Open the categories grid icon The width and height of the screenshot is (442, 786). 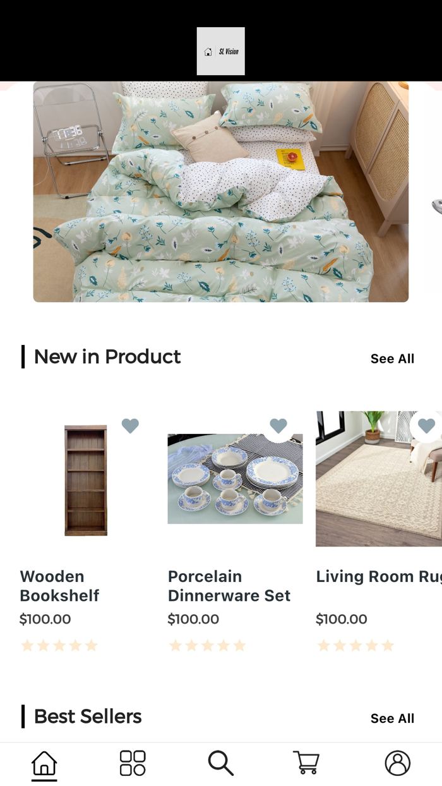(x=133, y=763)
